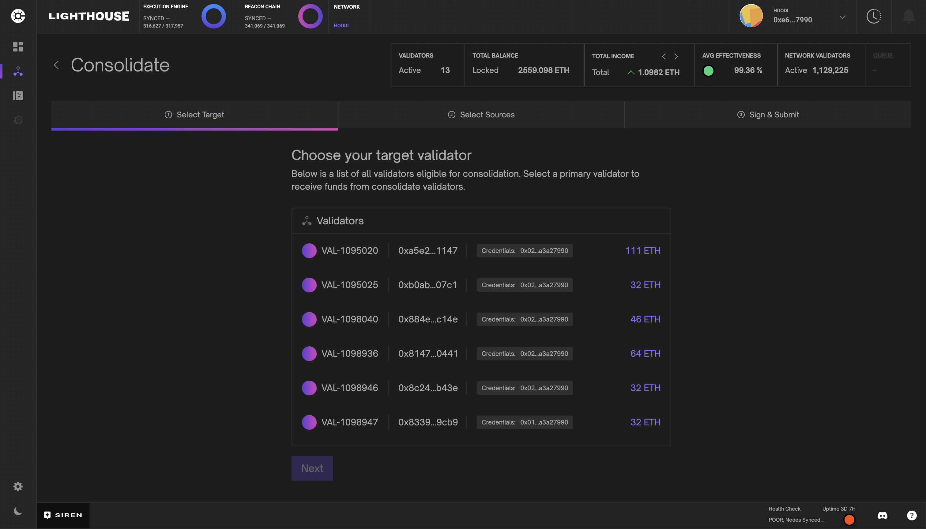Select validator VAL-1095025 row

tap(481, 285)
